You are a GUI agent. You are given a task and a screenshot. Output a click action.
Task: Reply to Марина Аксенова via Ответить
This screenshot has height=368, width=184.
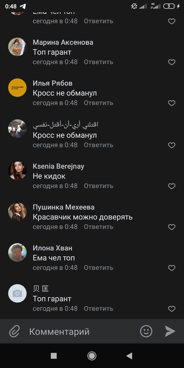[98, 62]
